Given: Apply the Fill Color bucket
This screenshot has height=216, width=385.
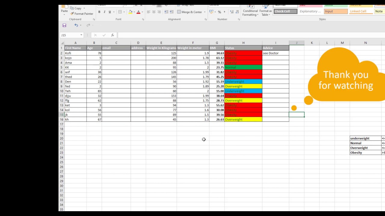Looking at the screenshot, I should (x=131, y=12).
